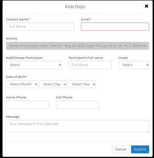This screenshot has width=154, height=158.
Task: Click the 'Activity' label
Action: (12, 39)
